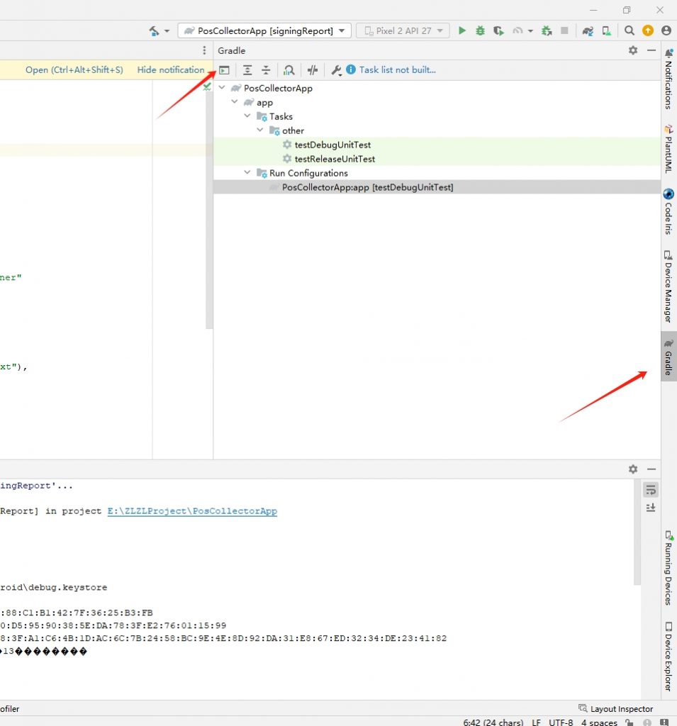This screenshot has height=726, width=677.
Task: Open Device Explorer side tab
Action: point(668,657)
